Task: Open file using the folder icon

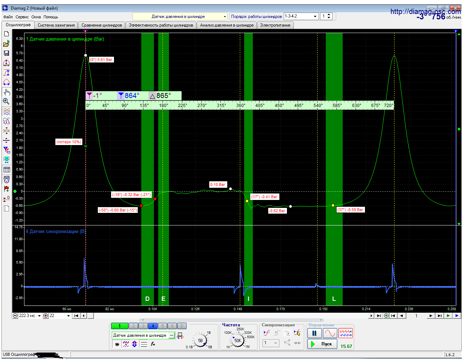Action: (6, 43)
